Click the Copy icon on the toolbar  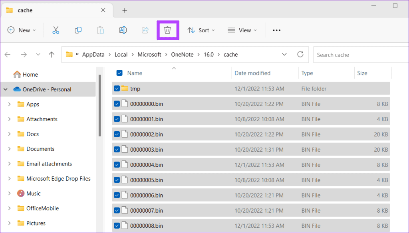78,30
